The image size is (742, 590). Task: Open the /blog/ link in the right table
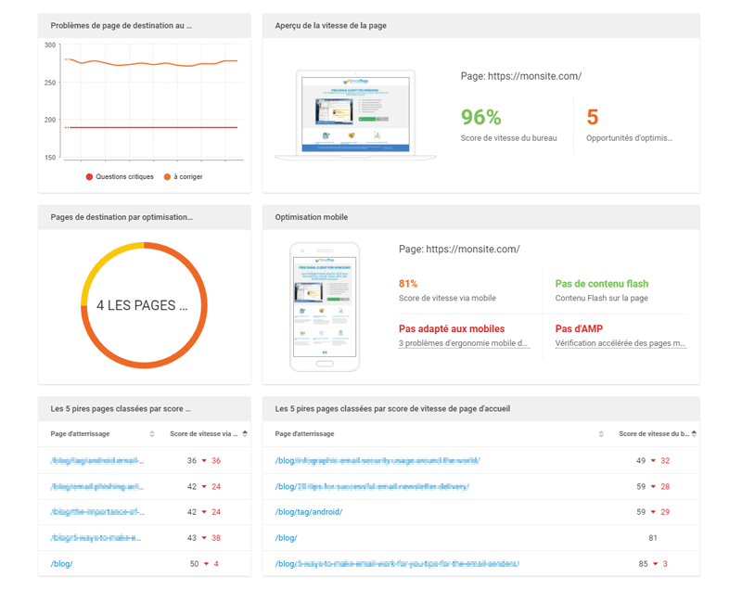(x=286, y=538)
